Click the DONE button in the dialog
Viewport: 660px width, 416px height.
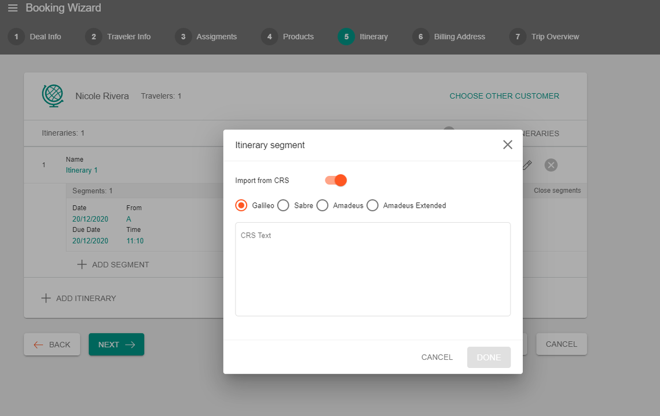coord(489,357)
